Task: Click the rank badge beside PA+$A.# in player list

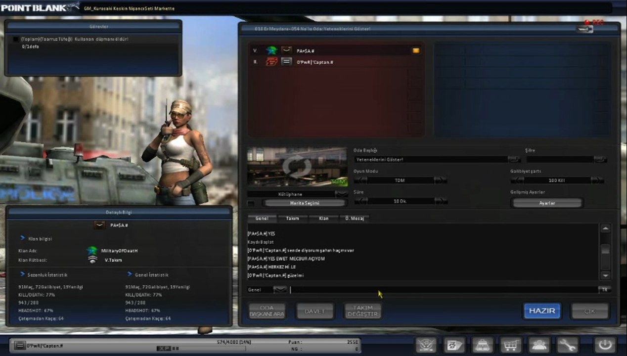Action: (x=287, y=50)
